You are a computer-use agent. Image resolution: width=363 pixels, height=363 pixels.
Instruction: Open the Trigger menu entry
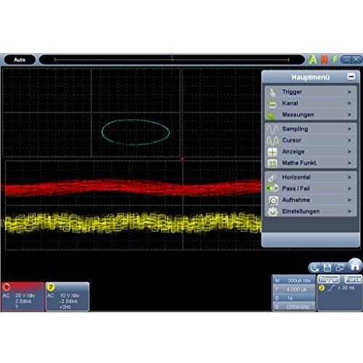pyautogui.click(x=311, y=92)
